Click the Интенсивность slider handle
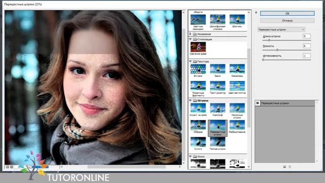This screenshot has height=183, width=325. [x=263, y=60]
